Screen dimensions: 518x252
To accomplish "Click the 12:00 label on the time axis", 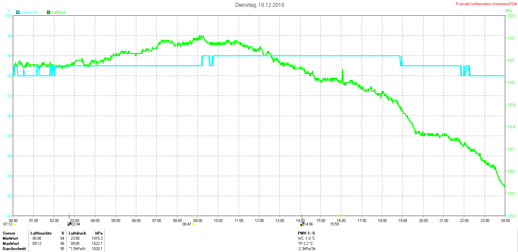I will coord(259,221).
